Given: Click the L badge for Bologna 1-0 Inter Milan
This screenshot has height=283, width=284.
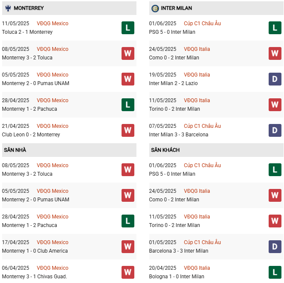Looking at the screenshot, I should pyautogui.click(x=275, y=272).
